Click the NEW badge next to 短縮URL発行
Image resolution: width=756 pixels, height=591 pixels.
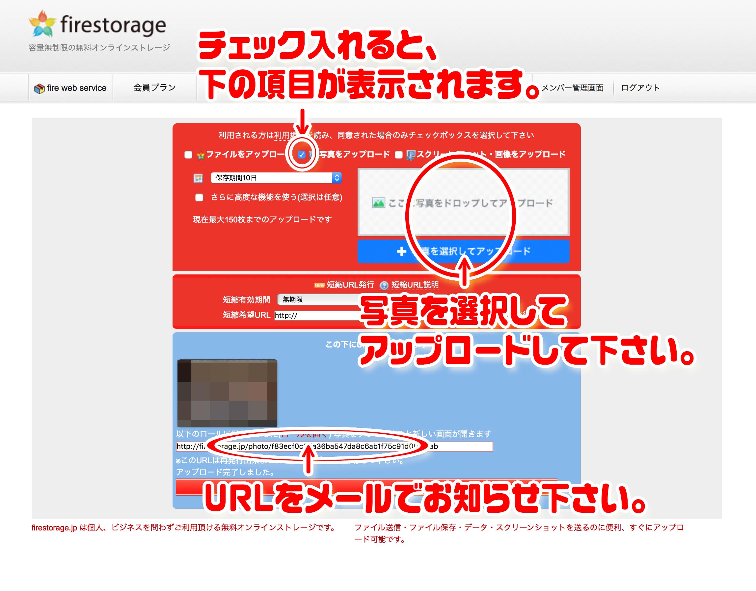(319, 286)
